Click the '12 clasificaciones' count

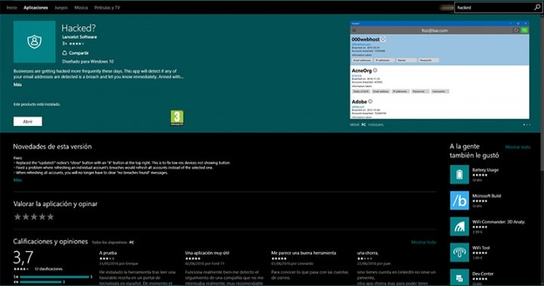(x=48, y=269)
